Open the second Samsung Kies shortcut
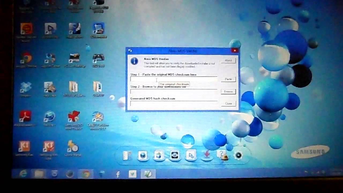 coord(49,147)
